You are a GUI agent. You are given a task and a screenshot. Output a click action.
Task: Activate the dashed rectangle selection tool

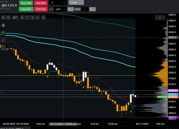point(27,17)
